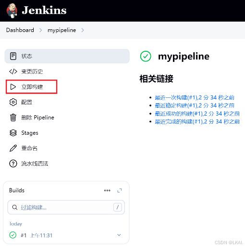Click the 立即构建 play icon
Screen dimensions: 245x248
[x=13, y=87]
